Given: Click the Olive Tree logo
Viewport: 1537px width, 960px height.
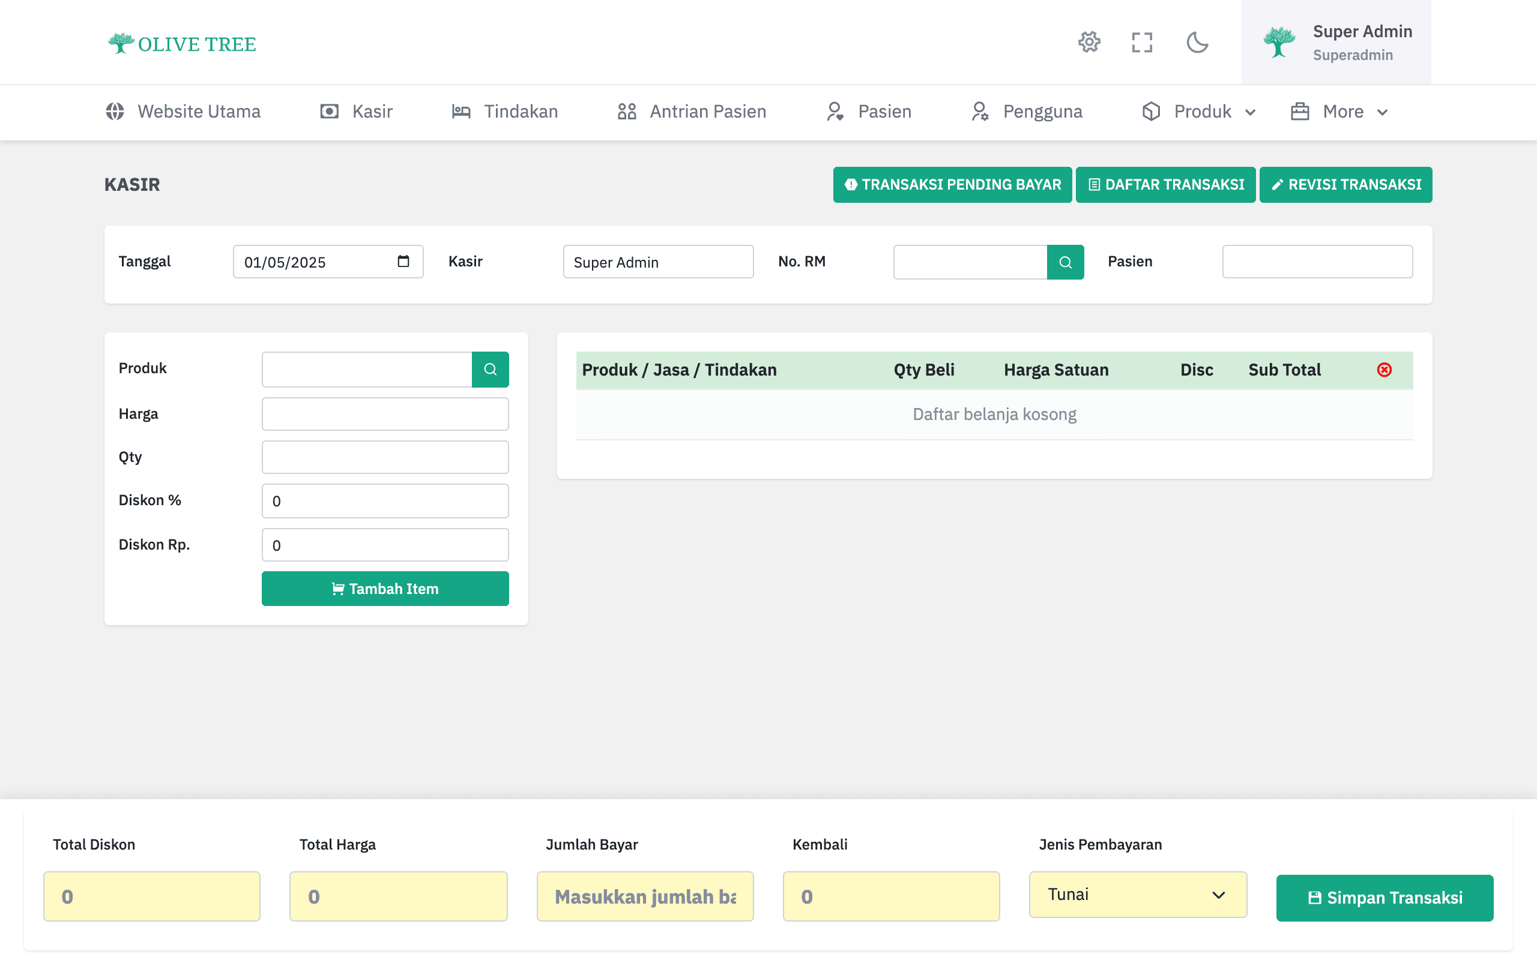Looking at the screenshot, I should (182, 44).
